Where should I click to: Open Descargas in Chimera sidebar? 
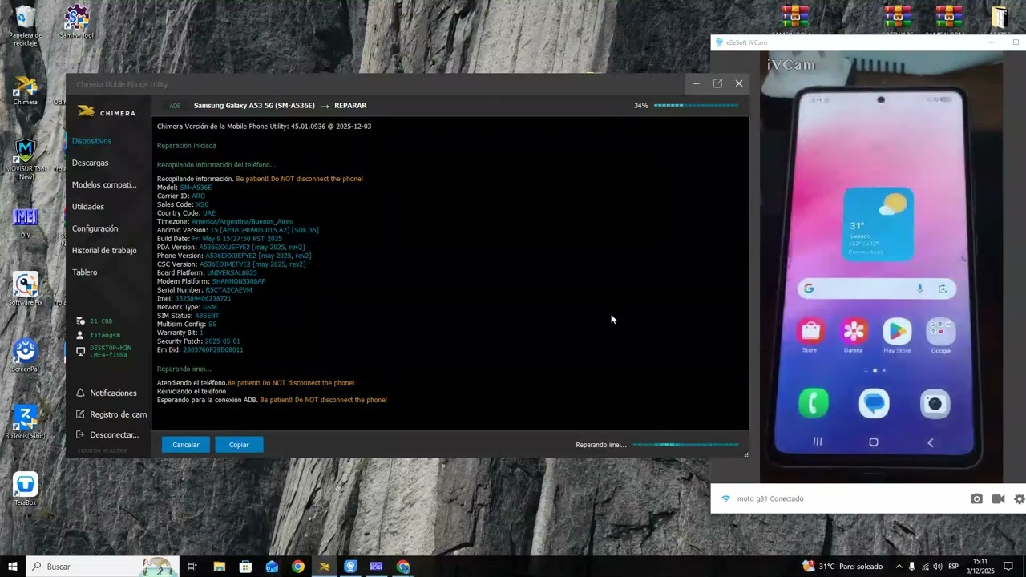(x=90, y=163)
